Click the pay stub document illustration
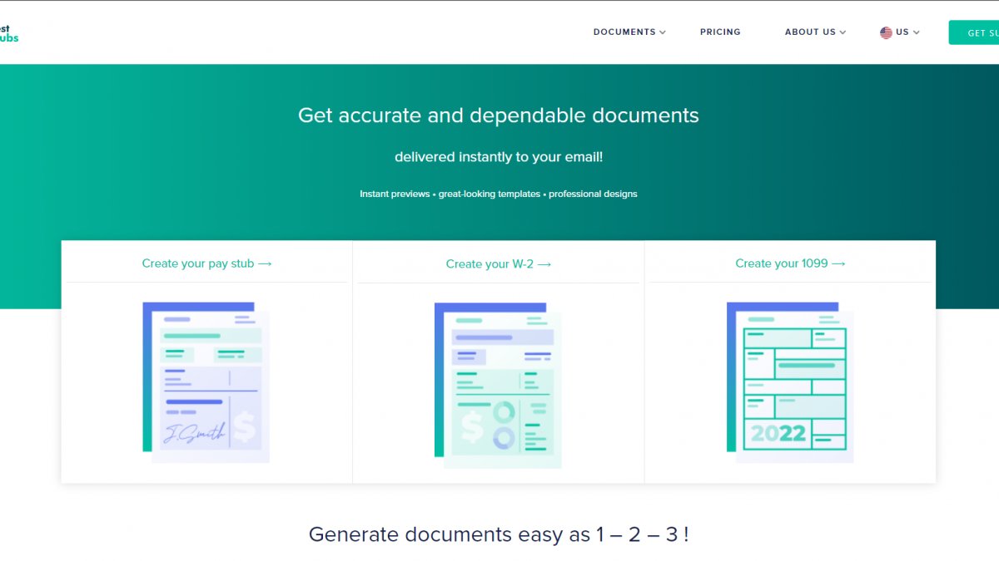999x561 pixels. [206, 382]
